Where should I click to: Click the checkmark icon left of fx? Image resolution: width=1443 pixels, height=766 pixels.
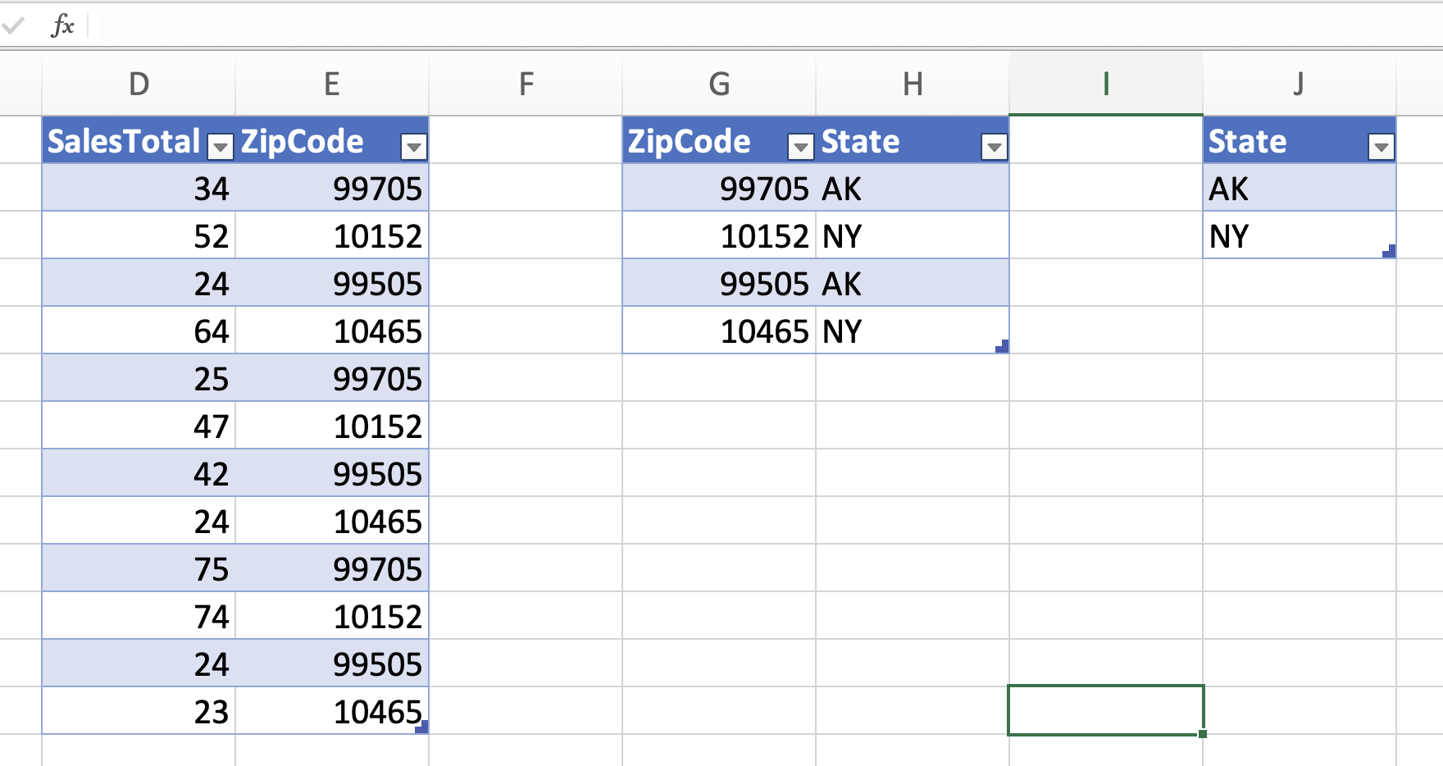13,25
